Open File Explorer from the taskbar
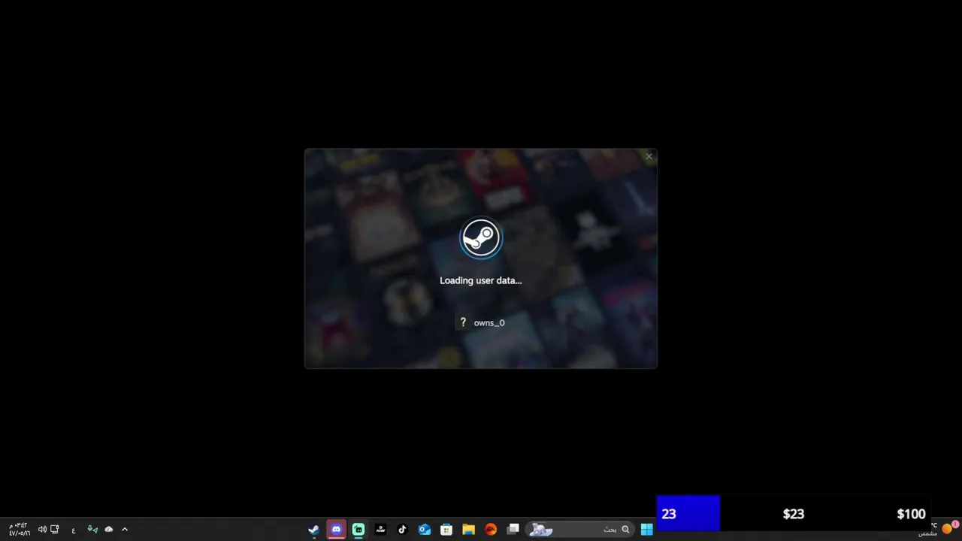The height and width of the screenshot is (541, 962). point(468,530)
